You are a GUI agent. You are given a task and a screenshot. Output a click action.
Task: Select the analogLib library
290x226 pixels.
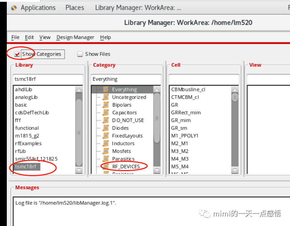[x=27, y=97]
